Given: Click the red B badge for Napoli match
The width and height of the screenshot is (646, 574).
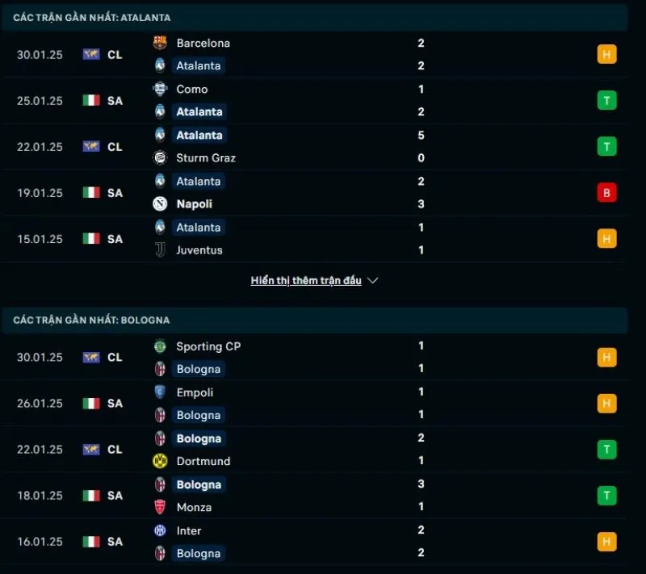Looking at the screenshot, I should [606, 192].
